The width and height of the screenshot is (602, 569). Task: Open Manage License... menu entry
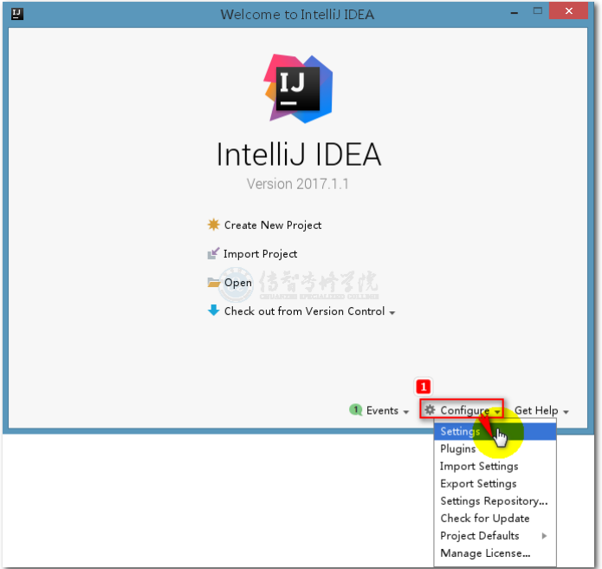click(x=495, y=553)
